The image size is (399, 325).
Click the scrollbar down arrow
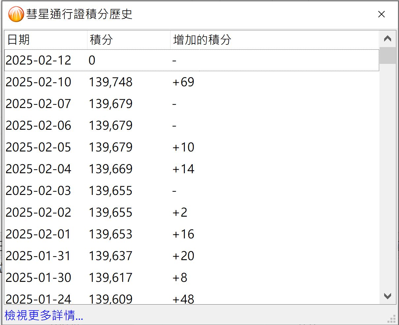pyautogui.click(x=388, y=296)
